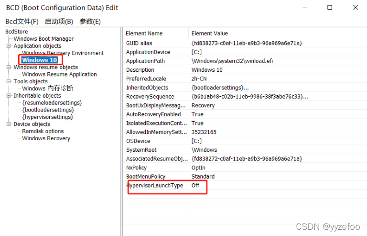This screenshot has height=236, width=367.
Task: Select the ApplicationPath row
Action: pos(245,61)
